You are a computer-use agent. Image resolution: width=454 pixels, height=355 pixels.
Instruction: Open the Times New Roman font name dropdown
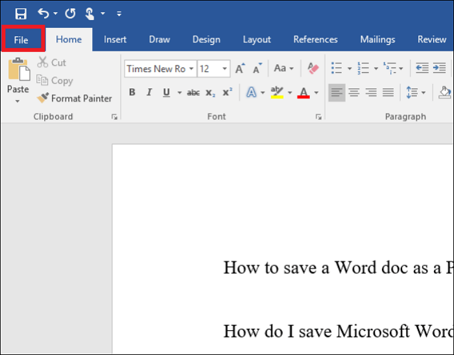pyautogui.click(x=191, y=69)
